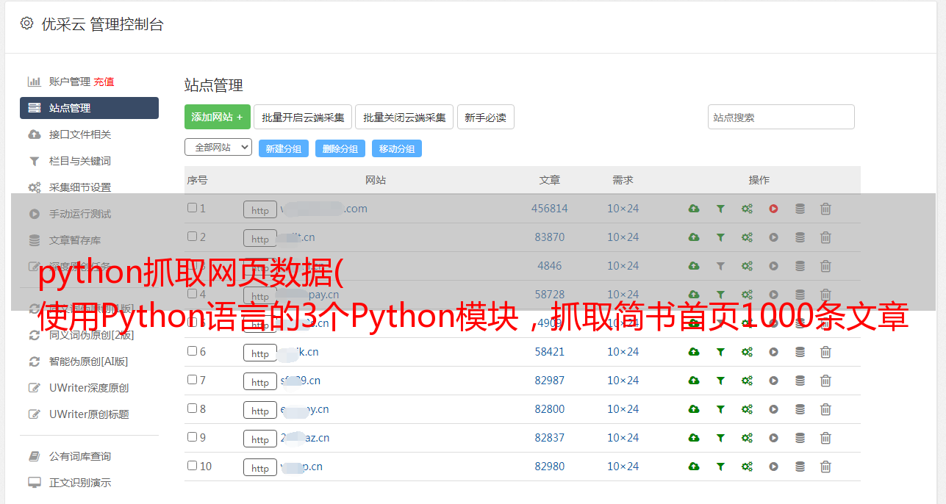The image size is (946, 504).
Task: Click the cloud upload icon in row 2
Action: tap(694, 237)
